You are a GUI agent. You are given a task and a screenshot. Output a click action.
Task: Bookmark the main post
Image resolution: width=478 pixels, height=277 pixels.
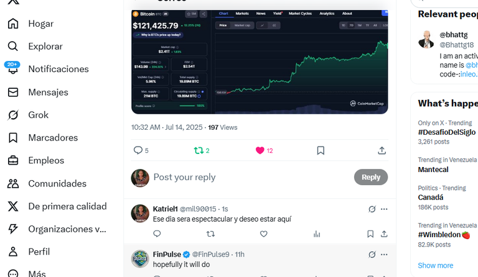(x=321, y=150)
